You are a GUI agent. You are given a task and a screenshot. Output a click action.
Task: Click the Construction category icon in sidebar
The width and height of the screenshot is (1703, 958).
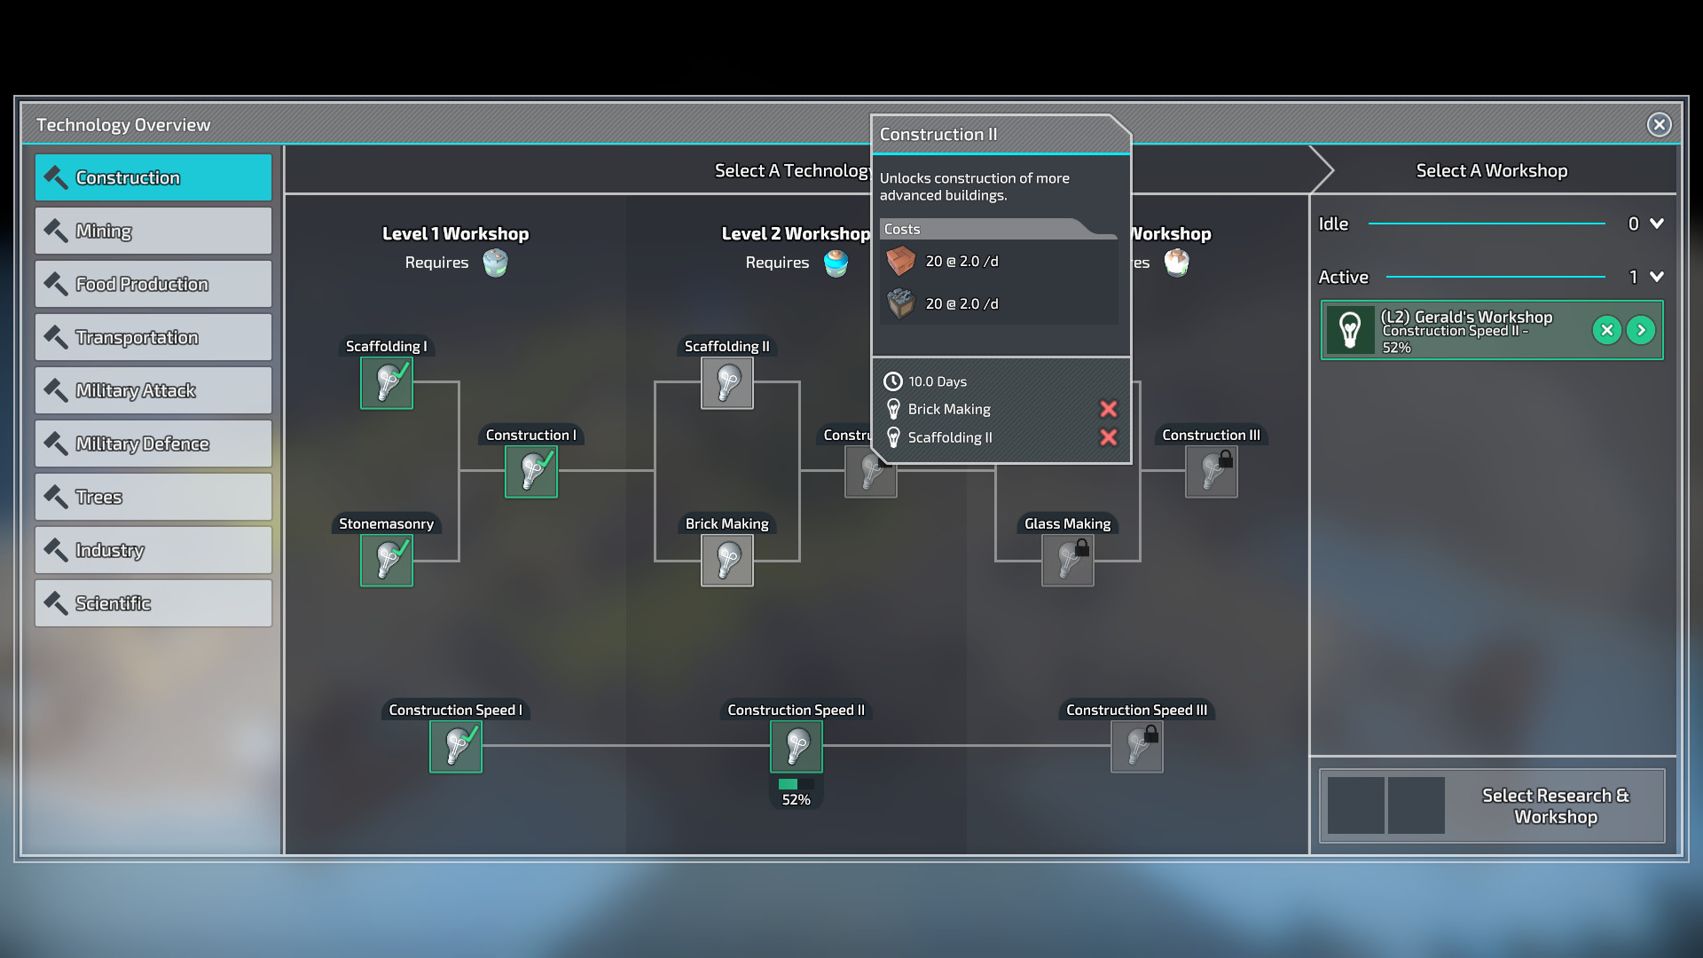[x=55, y=177]
